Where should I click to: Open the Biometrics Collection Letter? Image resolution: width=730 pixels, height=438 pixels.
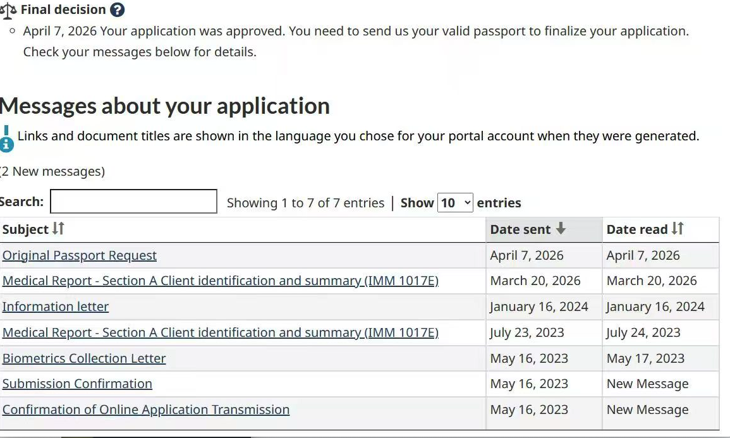84,358
